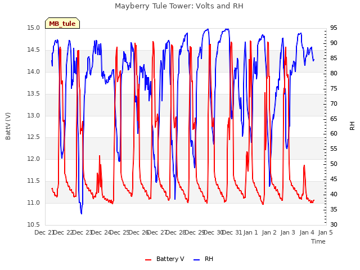360x270 pixels.
Task: Select the Battery V legend label
Action: [x=170, y=259]
